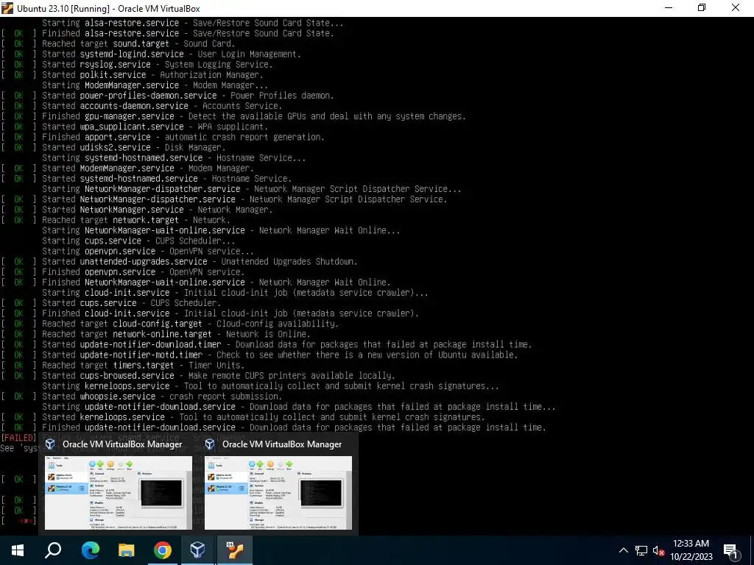Select the left VirtualBox Manager preview thumbnail
Viewport: 754px width, 565px height.
119,492
